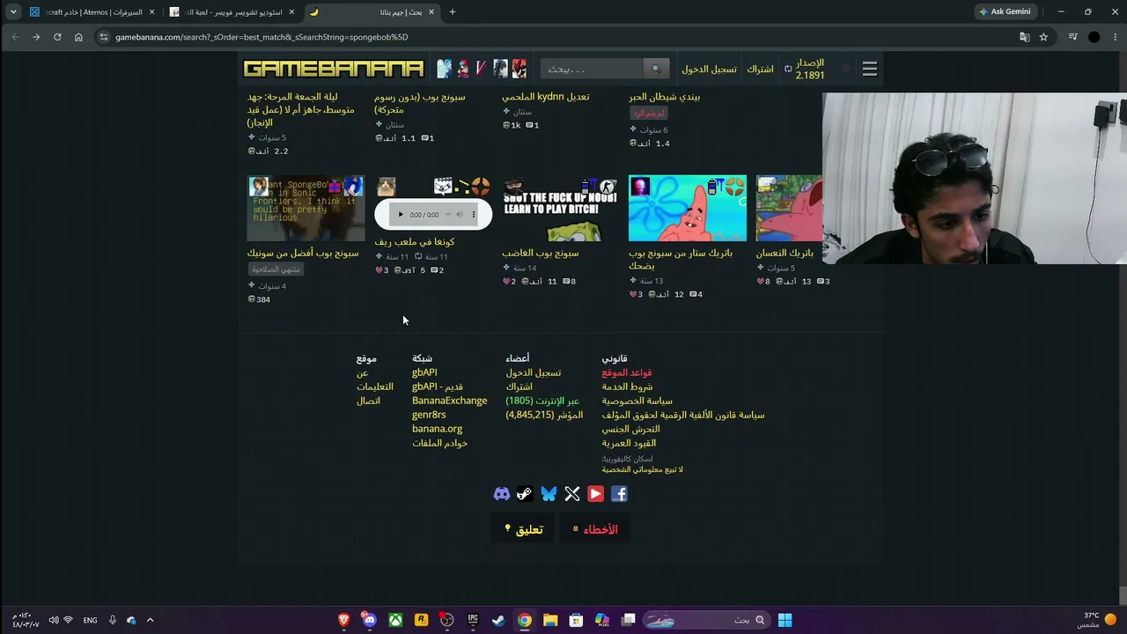The height and width of the screenshot is (634, 1127).
Task: Open the banana.org footer link
Action: [x=437, y=429]
